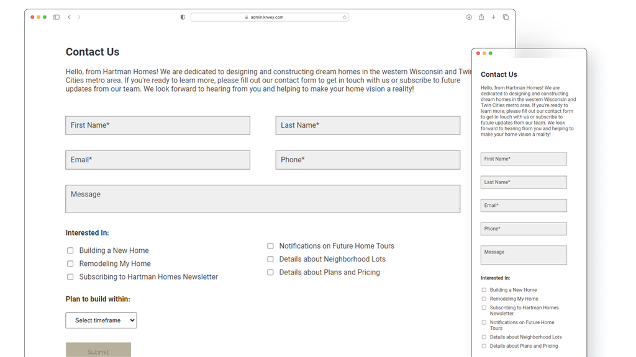Check Notifications on Future Home Tours, main window
Viewport: 636px width, 357px height.
coord(271,246)
